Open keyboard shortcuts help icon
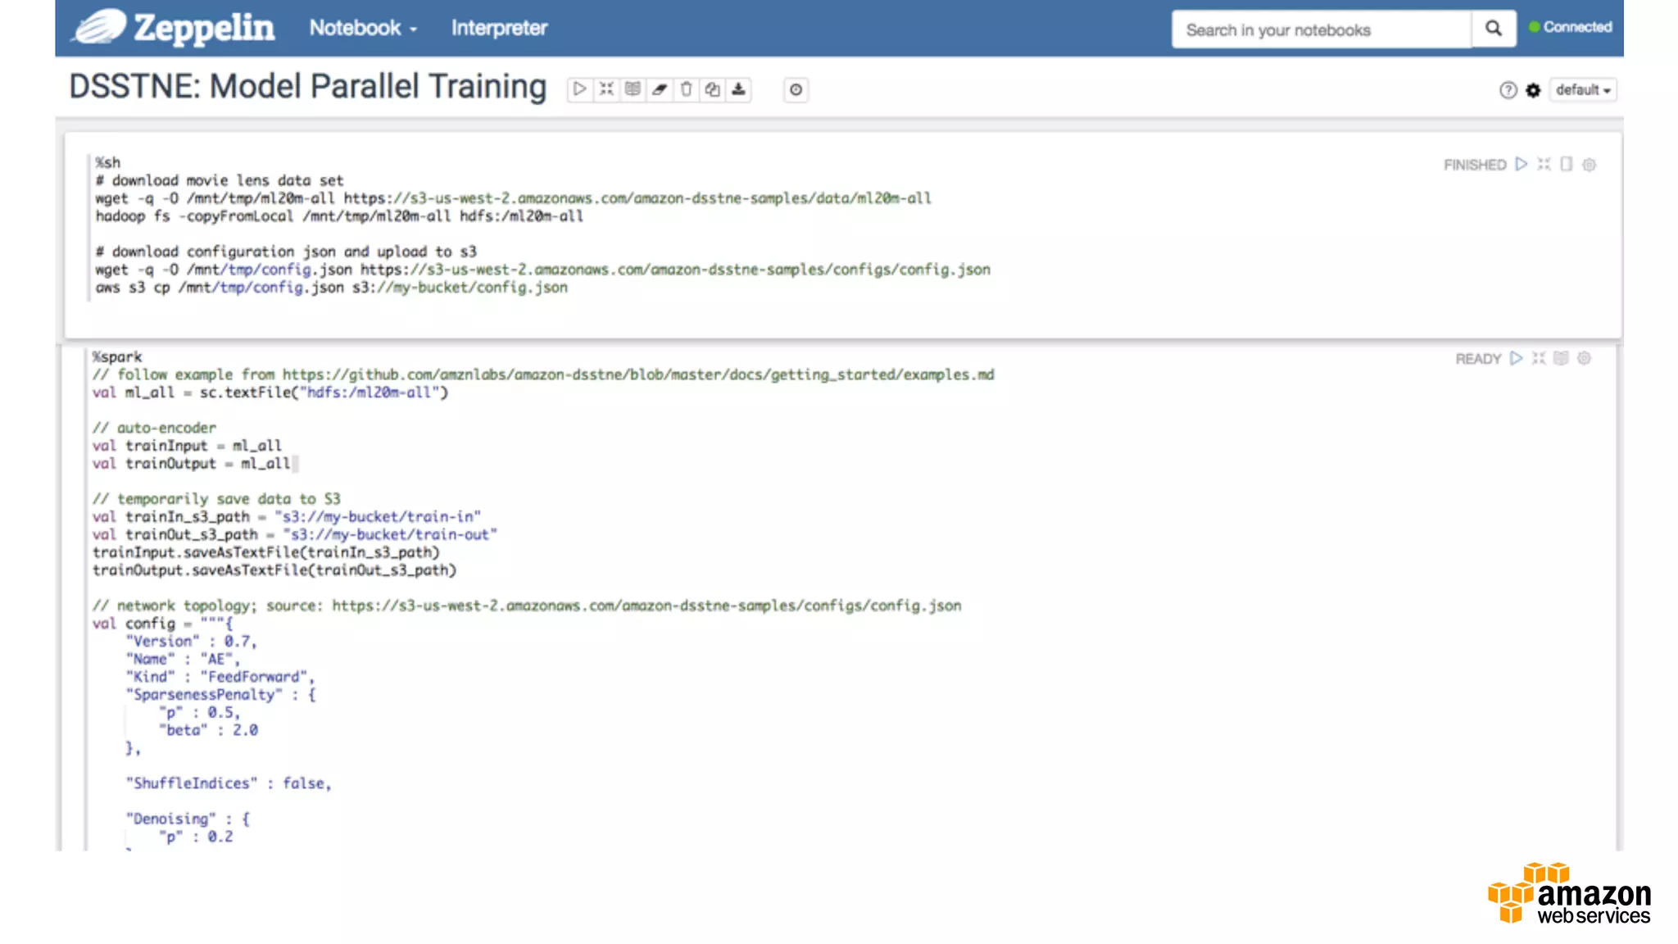The height and width of the screenshot is (944, 1678). [1508, 90]
